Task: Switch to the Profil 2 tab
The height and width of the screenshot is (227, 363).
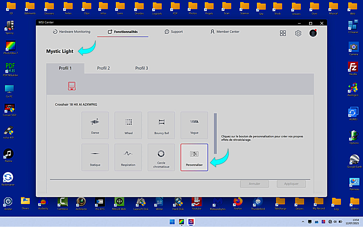Action: click(103, 68)
